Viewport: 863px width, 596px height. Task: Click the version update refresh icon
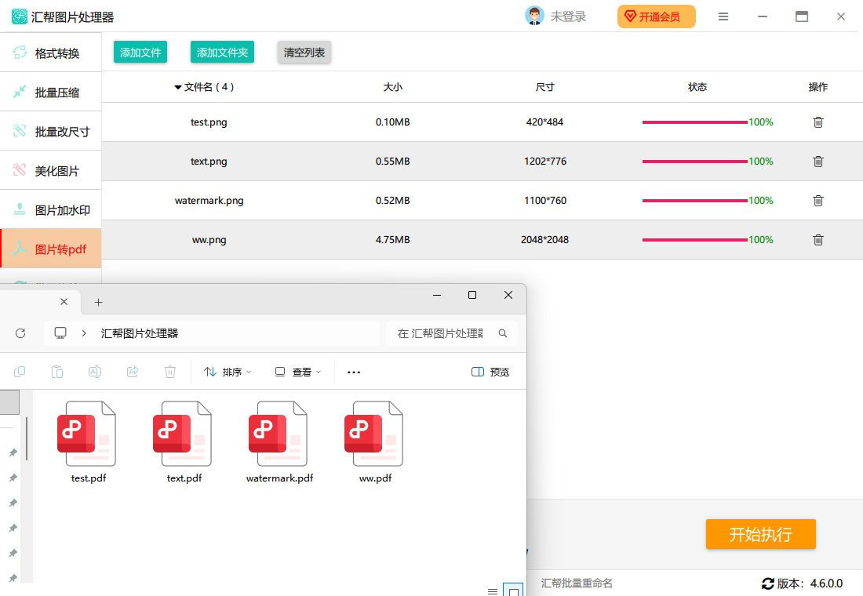click(768, 583)
